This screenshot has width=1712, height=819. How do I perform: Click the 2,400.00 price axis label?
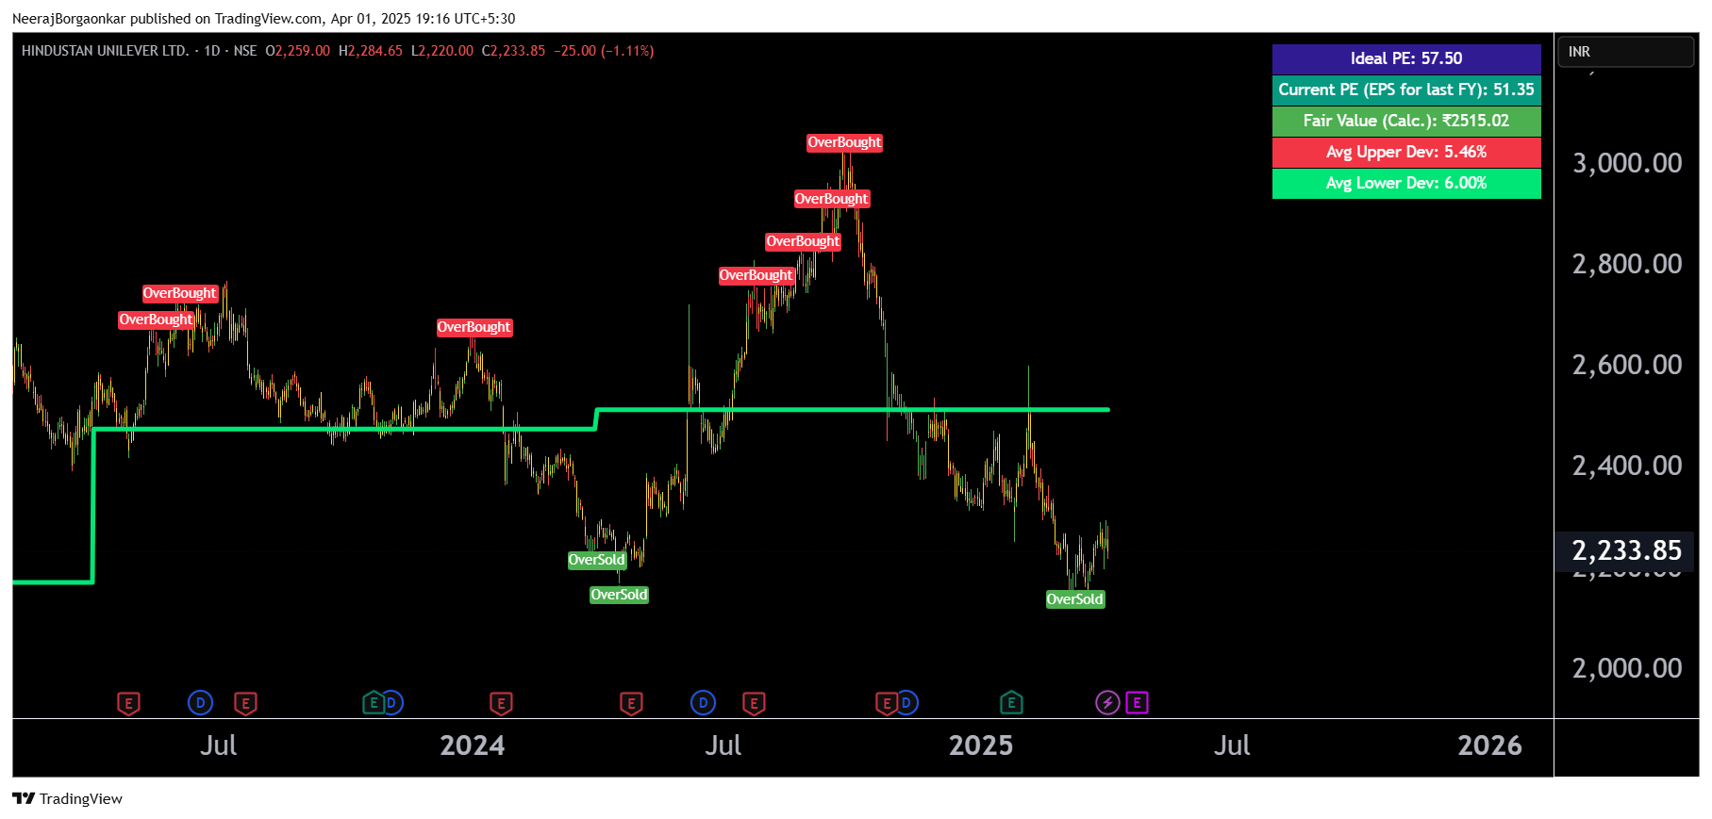coord(1627,466)
